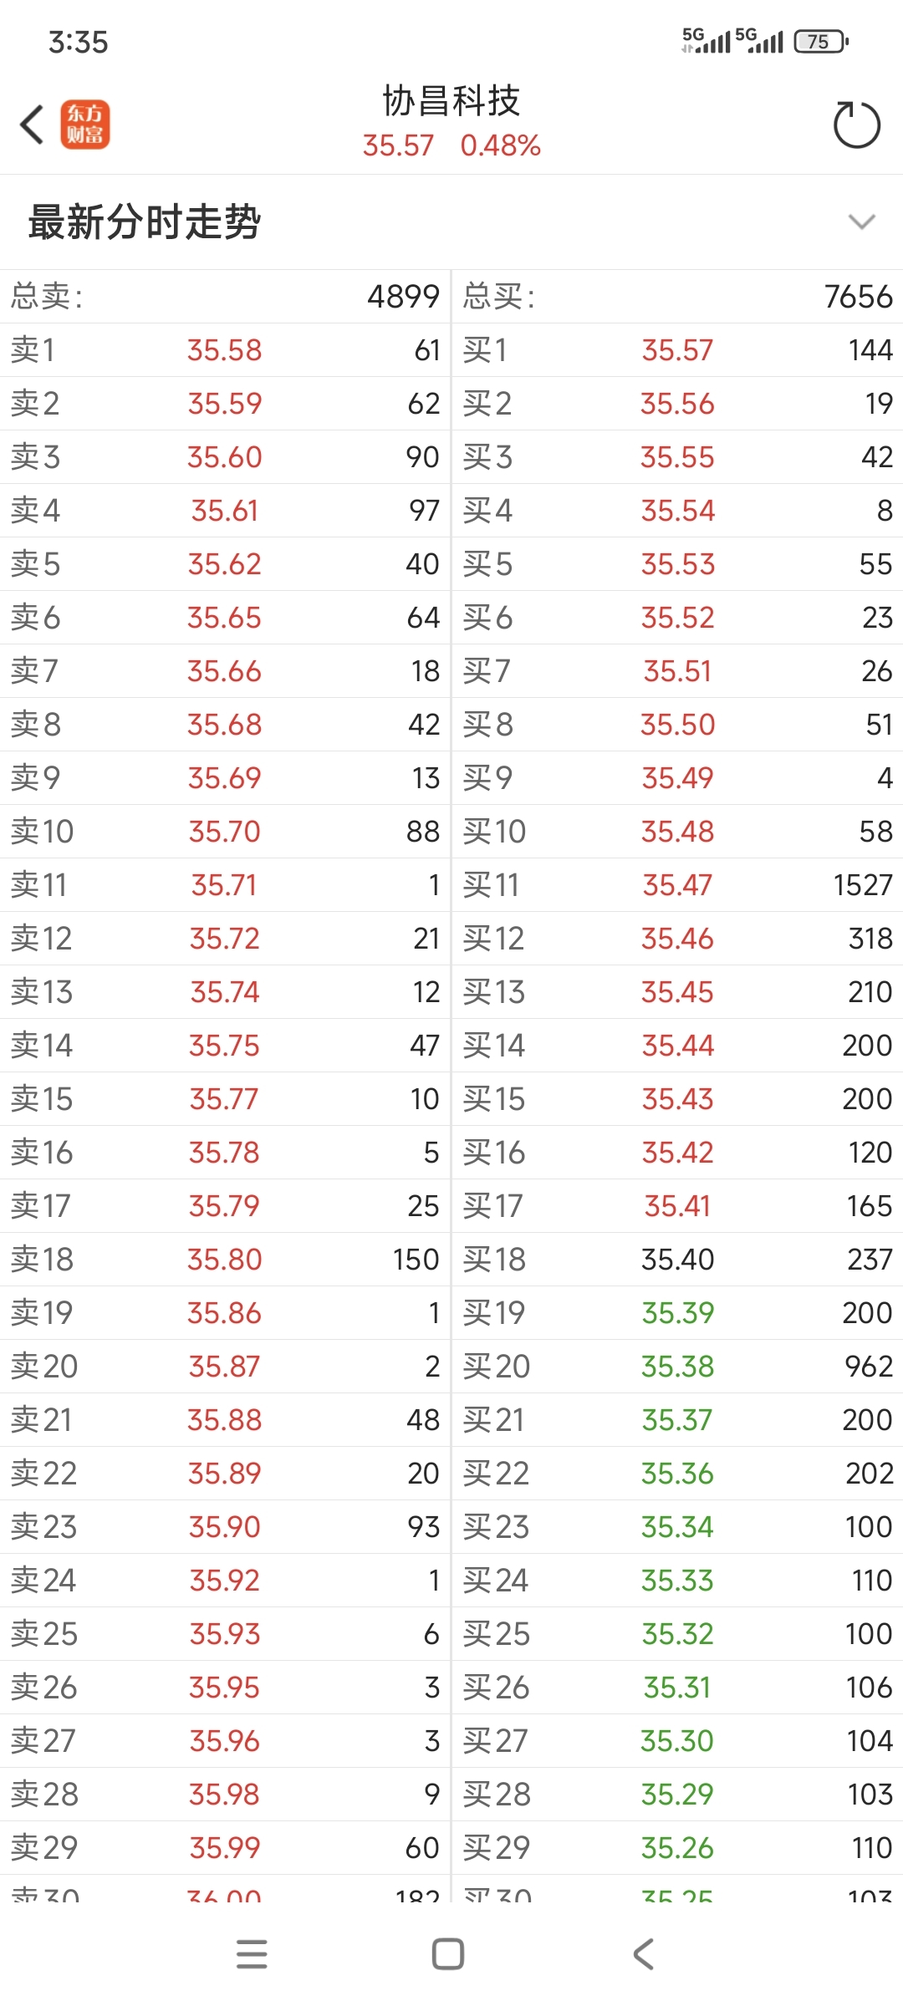This screenshot has height=2006, width=903.
Task: Select the 卖1 row priced 35.58
Action: click(226, 350)
